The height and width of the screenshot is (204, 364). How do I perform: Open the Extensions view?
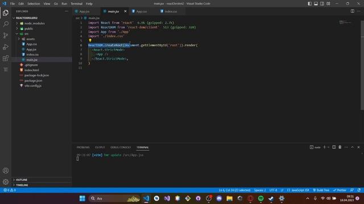coord(6,58)
